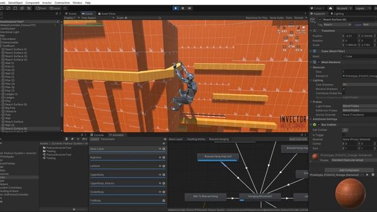Screen dimensions: 377x212
Task: Select the Hanging Movement state node
Action: click(x=260, y=197)
